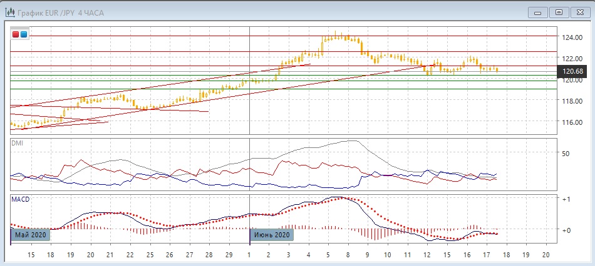Screen dimensions: 595x266
Task: Click date 12 on the time axis
Action: pos(427,256)
